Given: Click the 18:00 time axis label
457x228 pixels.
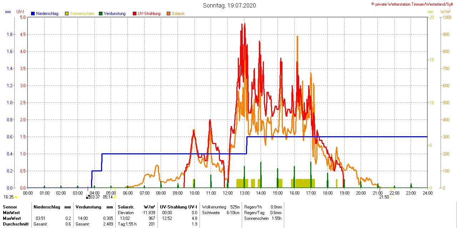Looking at the screenshot, I should [327, 193].
